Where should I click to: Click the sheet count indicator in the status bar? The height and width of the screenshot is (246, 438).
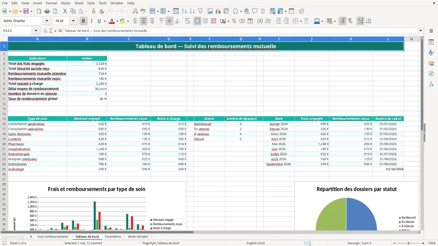tap(18, 243)
